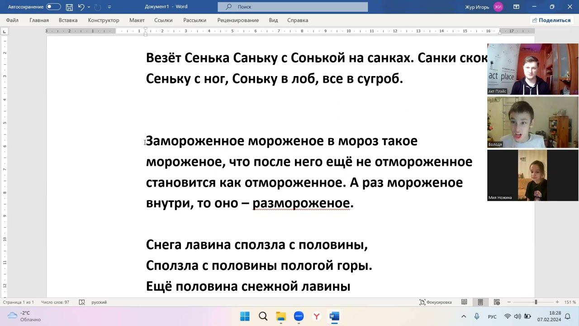Screen dimensions: 579x326
Task: Click the spelling check icon in status bar
Action: point(82,302)
